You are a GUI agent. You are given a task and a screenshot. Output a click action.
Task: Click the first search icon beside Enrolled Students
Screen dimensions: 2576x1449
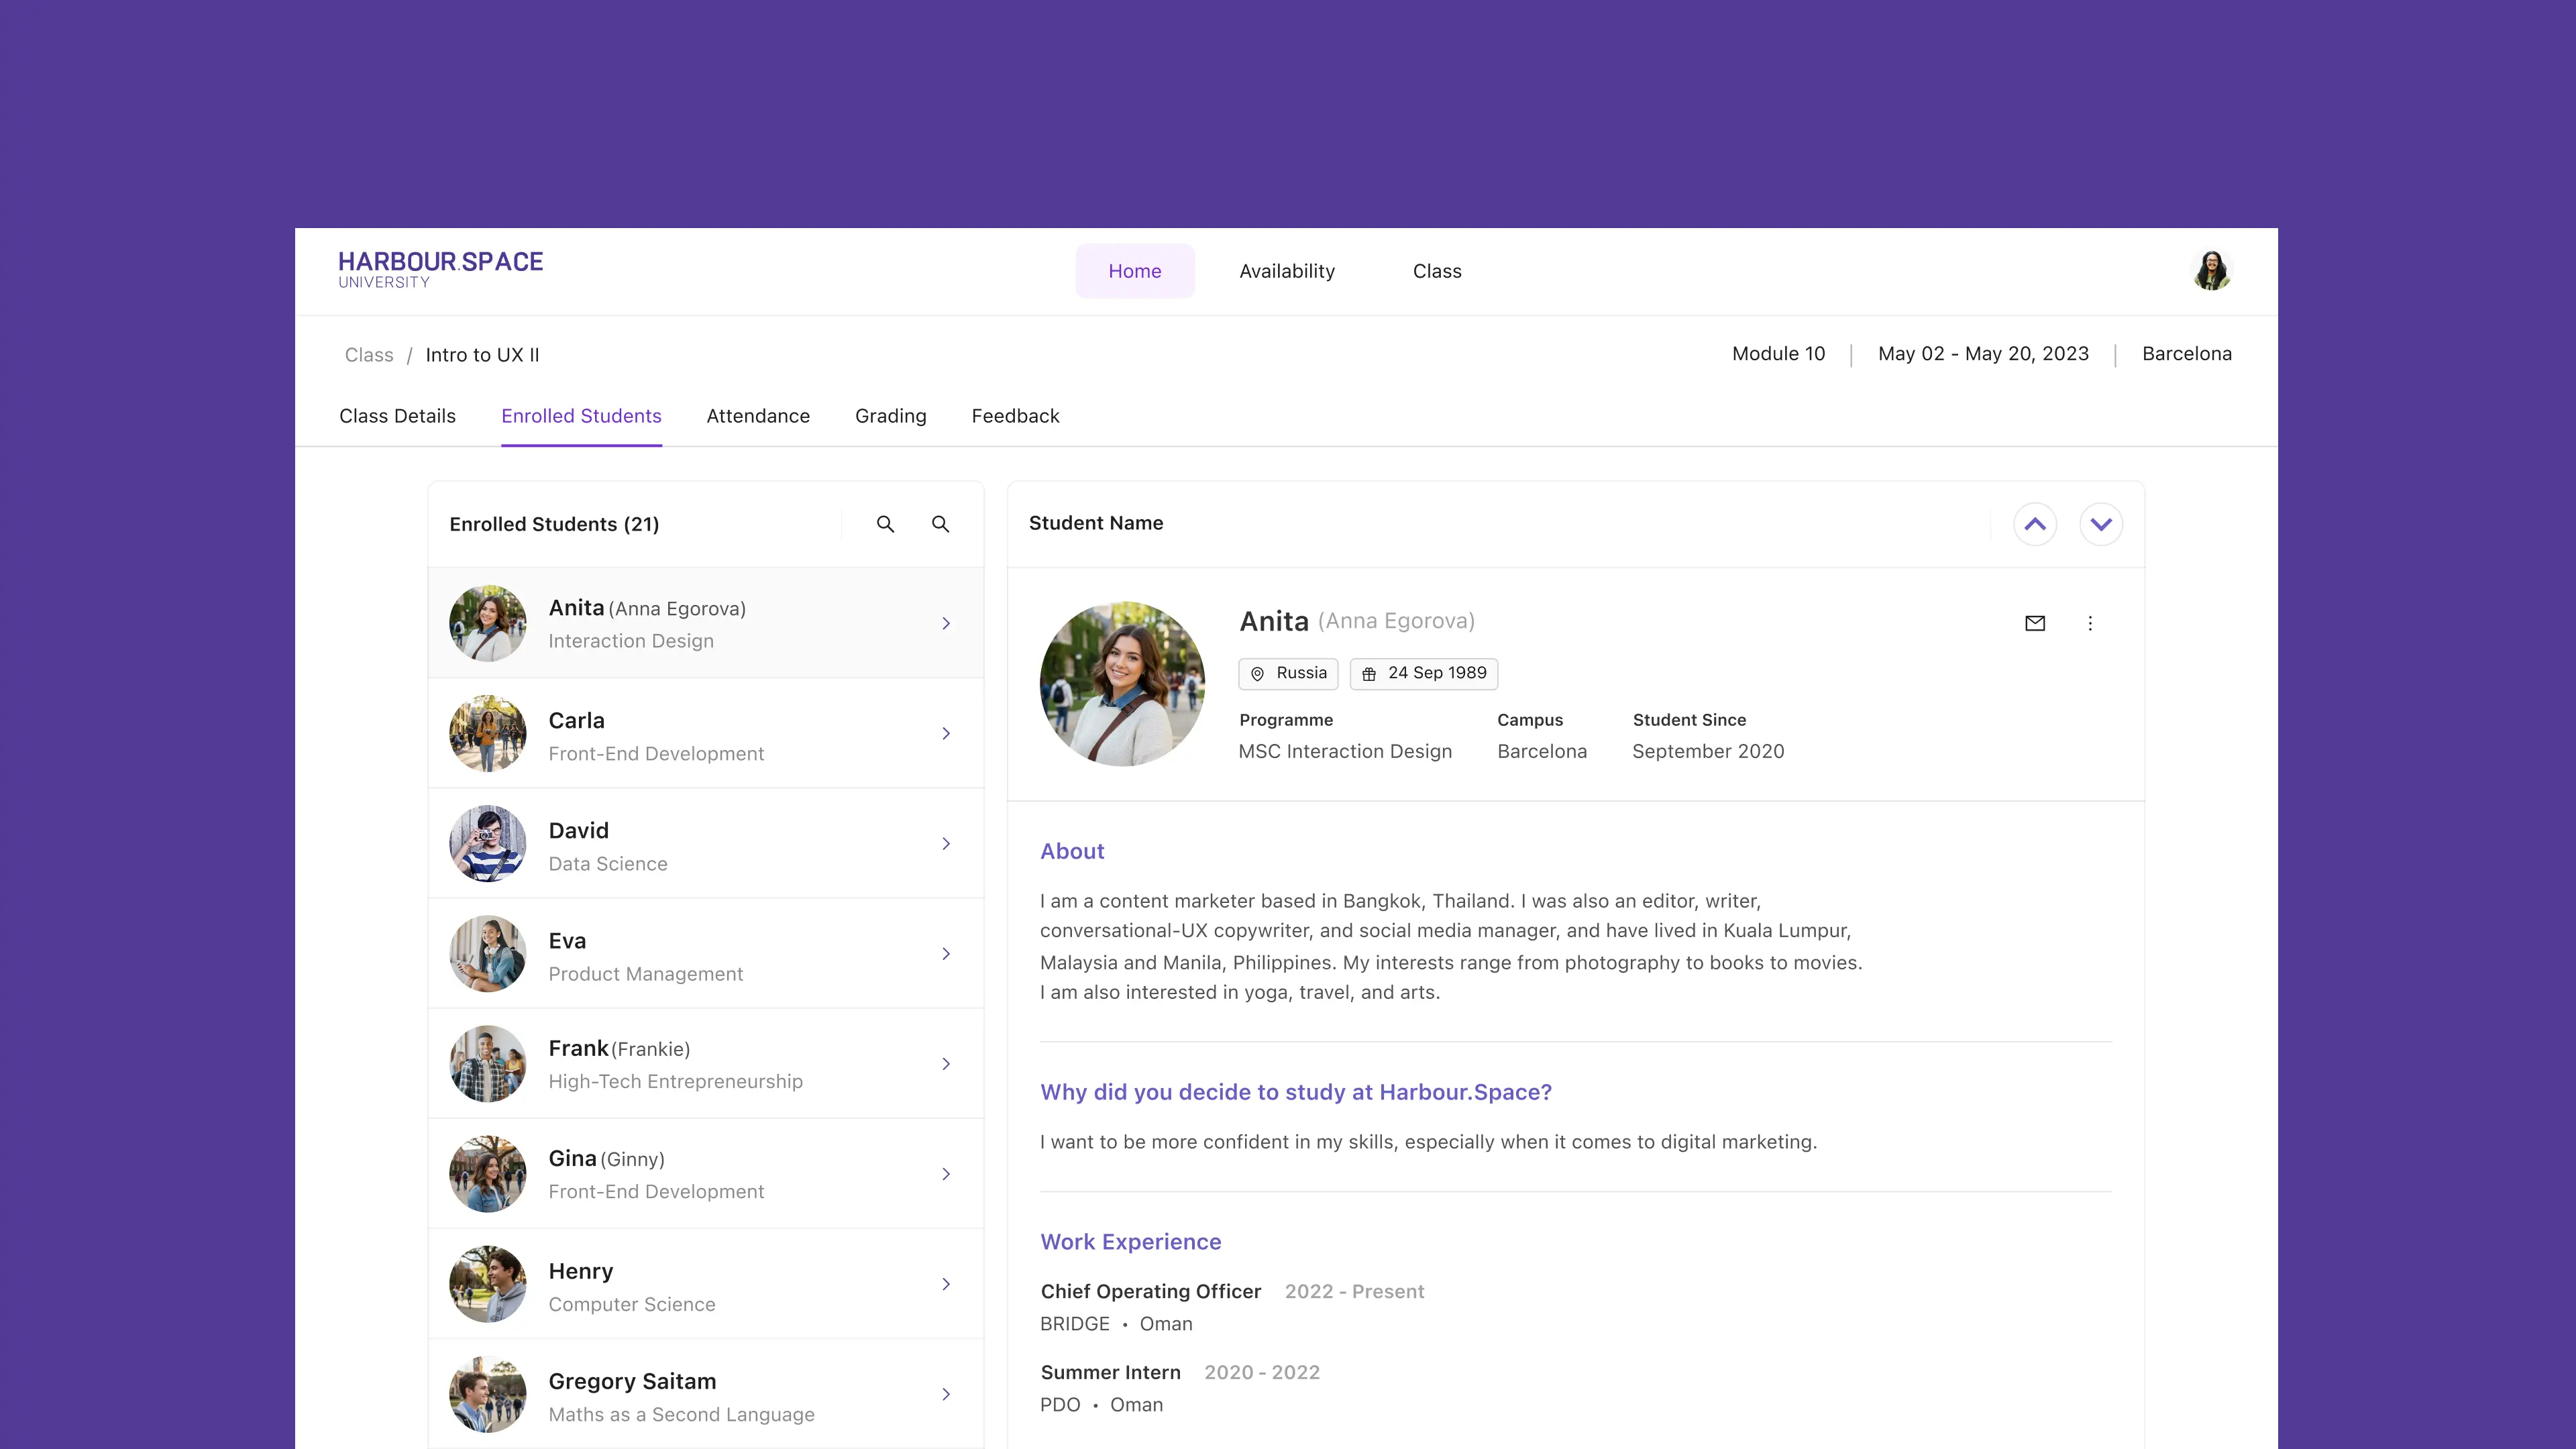point(885,524)
